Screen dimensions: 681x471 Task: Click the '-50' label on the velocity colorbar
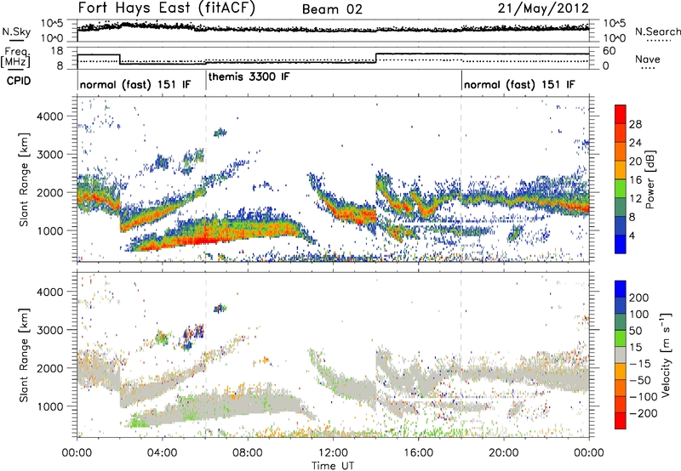[x=640, y=380]
